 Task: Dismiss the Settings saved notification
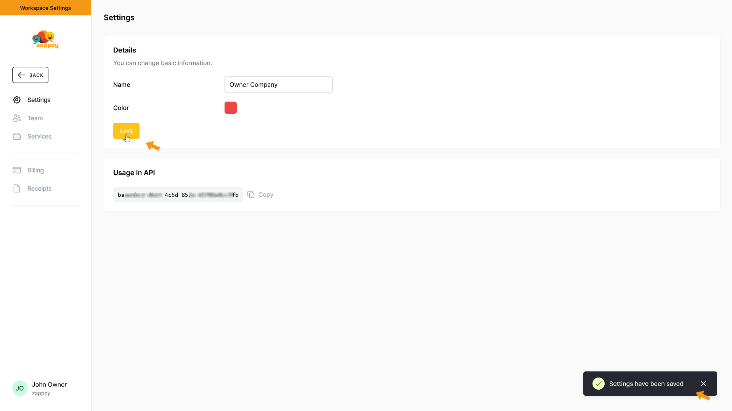(x=703, y=384)
